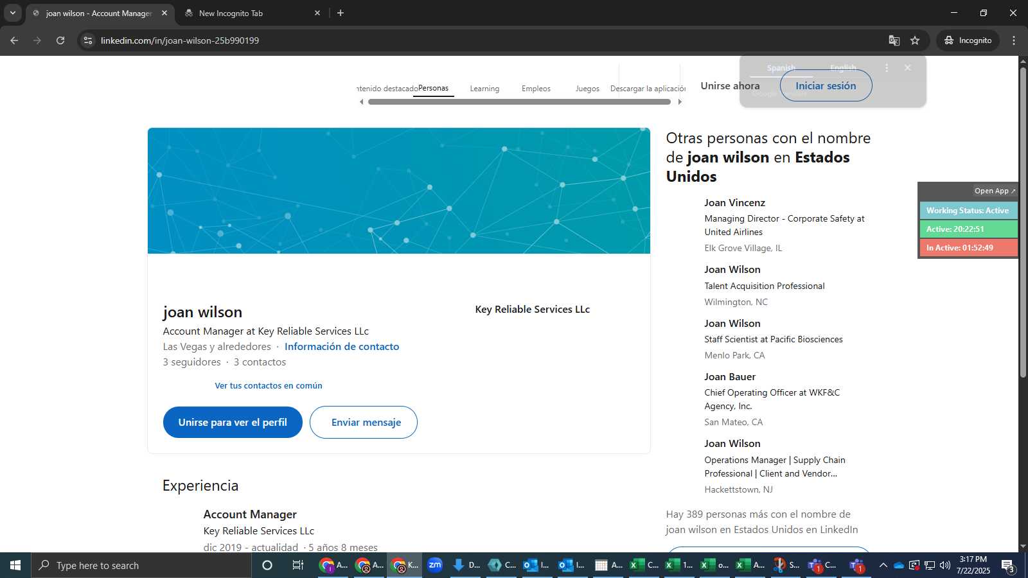Reload the LinkedIn page
1028x578 pixels.
(x=60, y=40)
